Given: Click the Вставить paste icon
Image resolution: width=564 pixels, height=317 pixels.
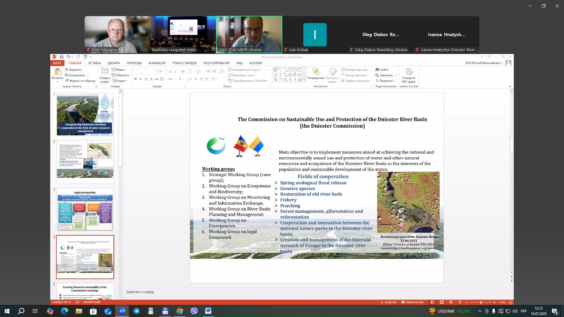Looking at the screenshot, I should coord(58,72).
